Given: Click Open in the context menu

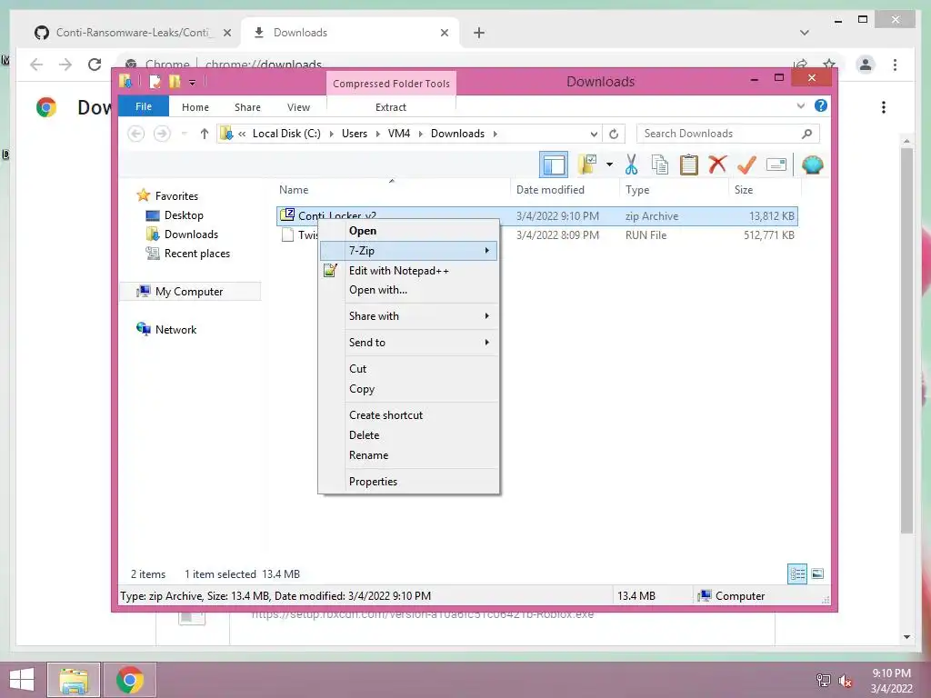Looking at the screenshot, I should 408,231.
